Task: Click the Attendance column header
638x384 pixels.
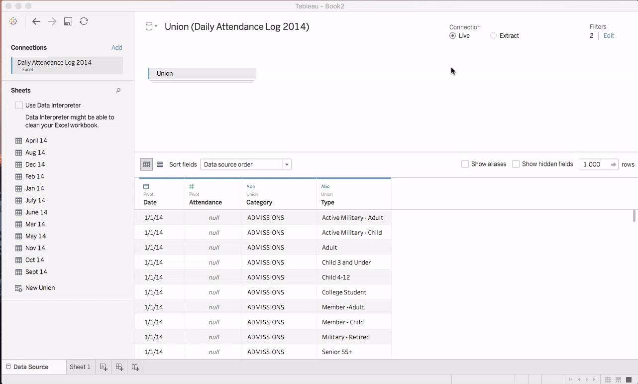Action: (213, 194)
